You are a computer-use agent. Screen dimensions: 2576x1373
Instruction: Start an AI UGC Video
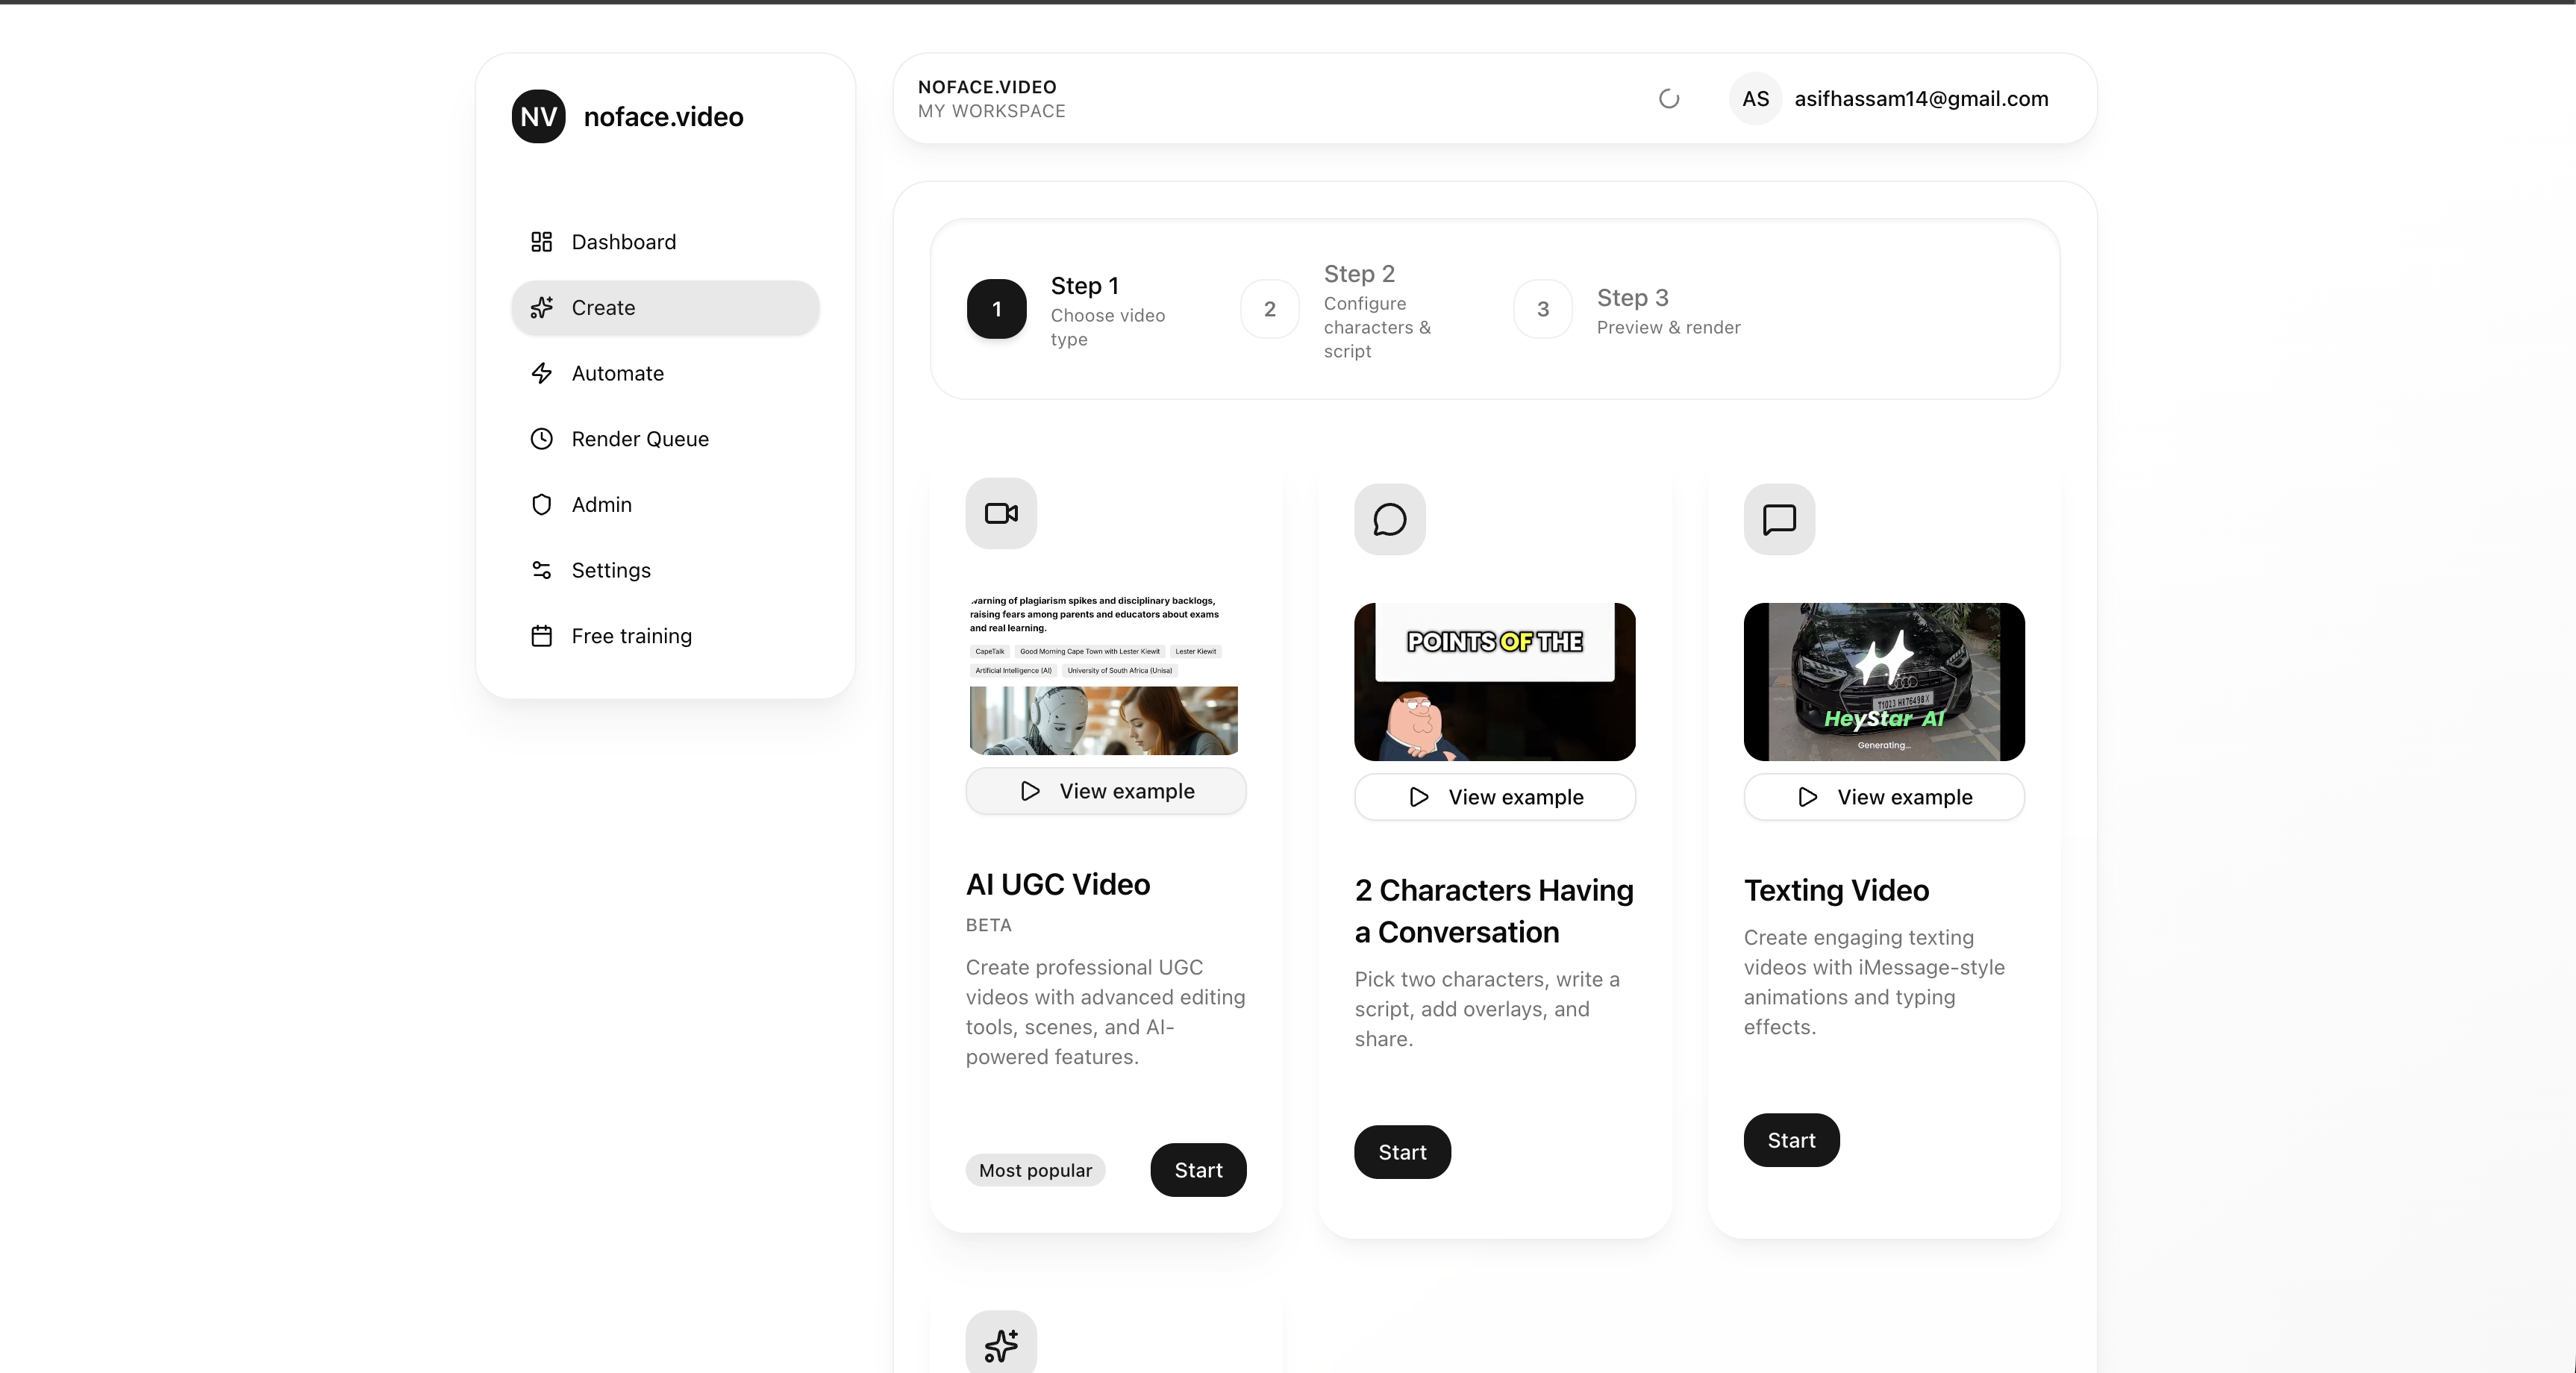[1197, 1170]
